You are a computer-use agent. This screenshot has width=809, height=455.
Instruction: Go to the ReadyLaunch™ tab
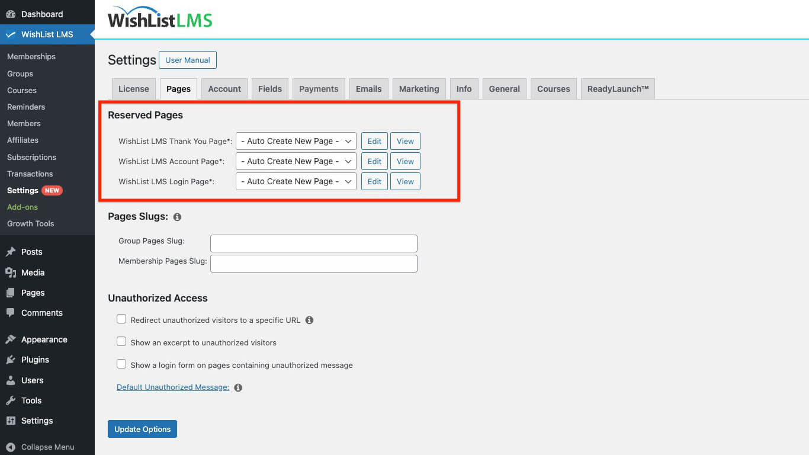pos(618,89)
